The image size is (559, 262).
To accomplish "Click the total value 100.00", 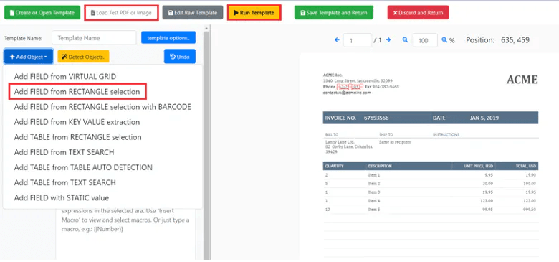I will (530, 184).
